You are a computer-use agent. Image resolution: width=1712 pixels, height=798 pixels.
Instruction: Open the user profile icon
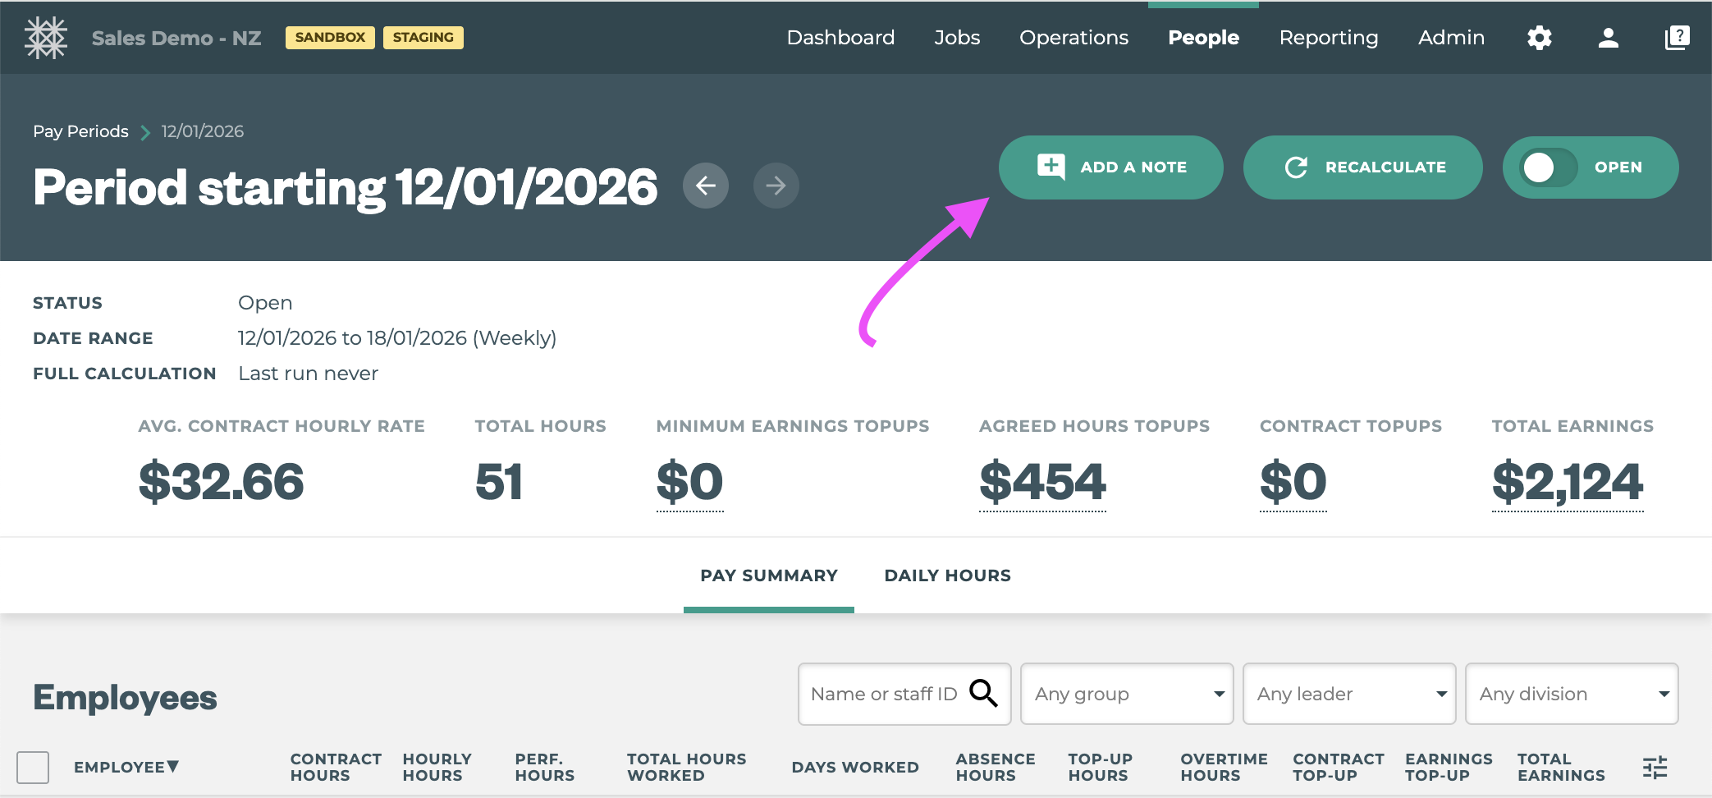(x=1608, y=38)
